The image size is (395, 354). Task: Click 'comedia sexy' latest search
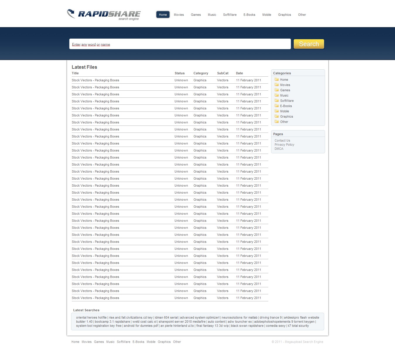(x=276, y=326)
